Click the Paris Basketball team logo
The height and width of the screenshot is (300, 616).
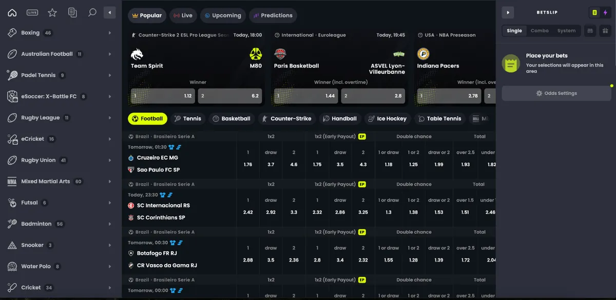(280, 54)
